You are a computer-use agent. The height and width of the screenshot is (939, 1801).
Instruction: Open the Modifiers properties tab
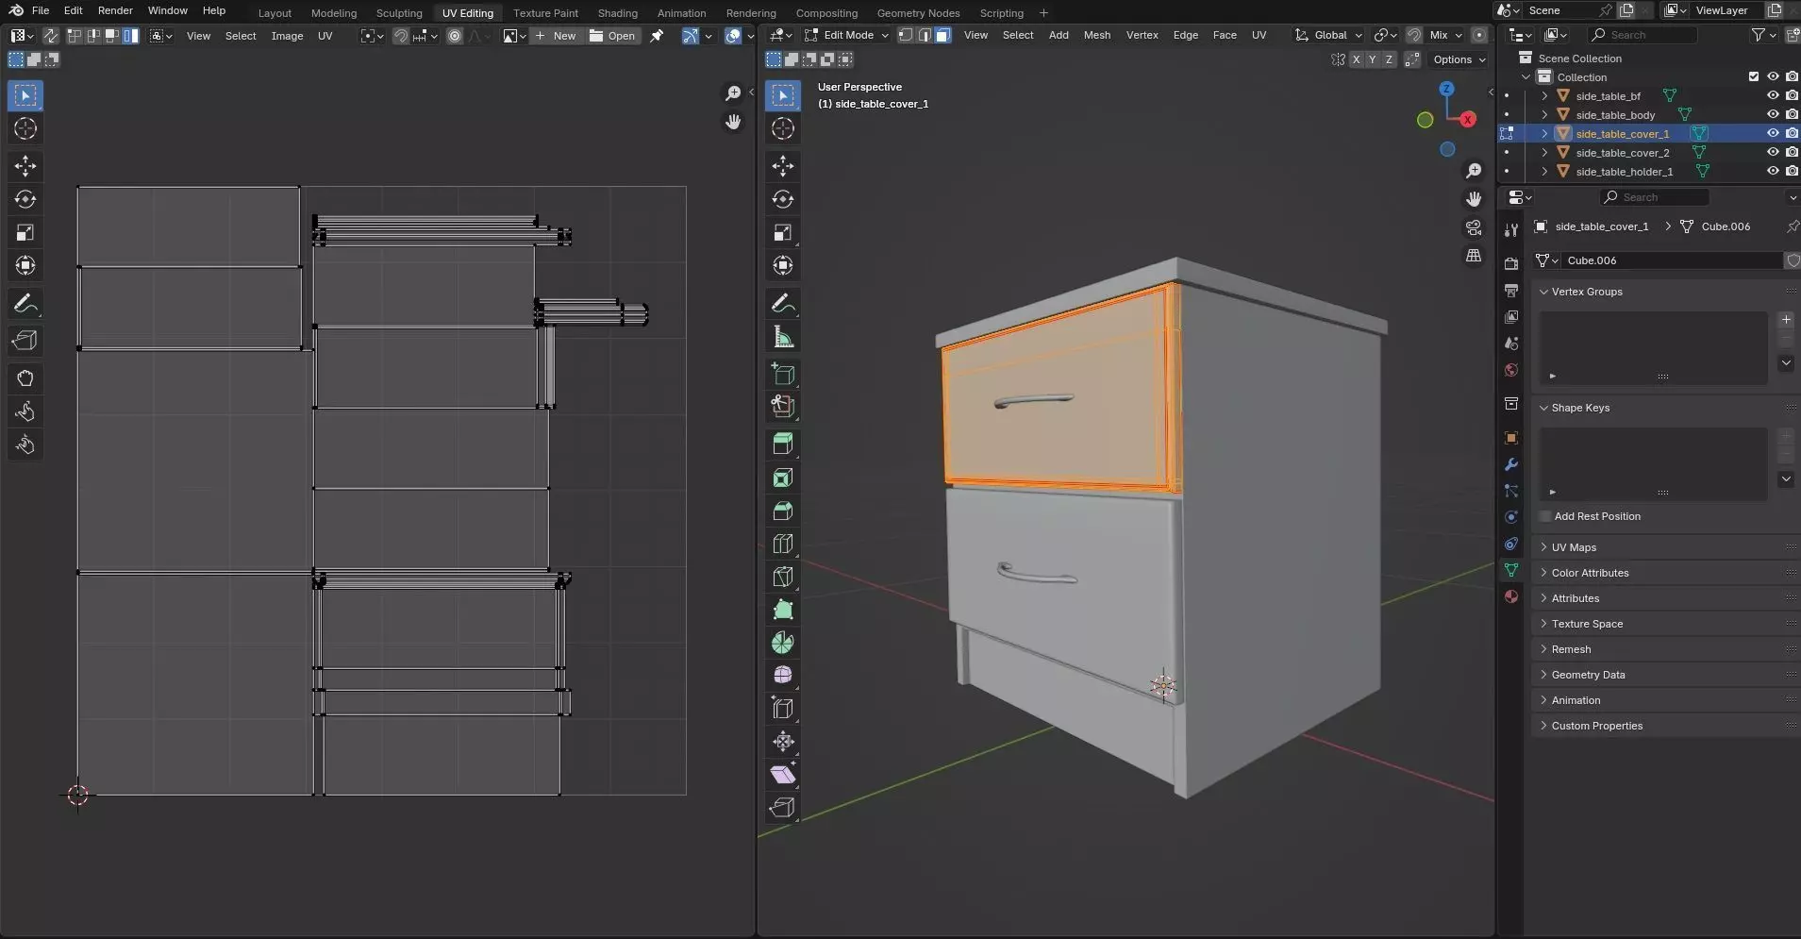[1511, 464]
